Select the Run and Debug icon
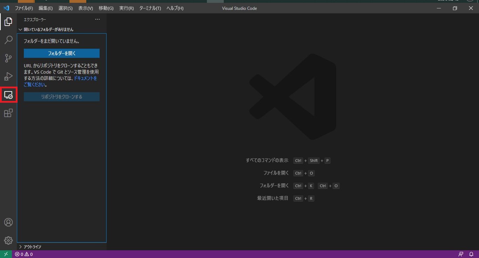The width and height of the screenshot is (479, 258). (8, 76)
